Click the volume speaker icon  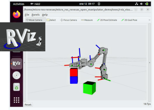click(x=141, y=4)
